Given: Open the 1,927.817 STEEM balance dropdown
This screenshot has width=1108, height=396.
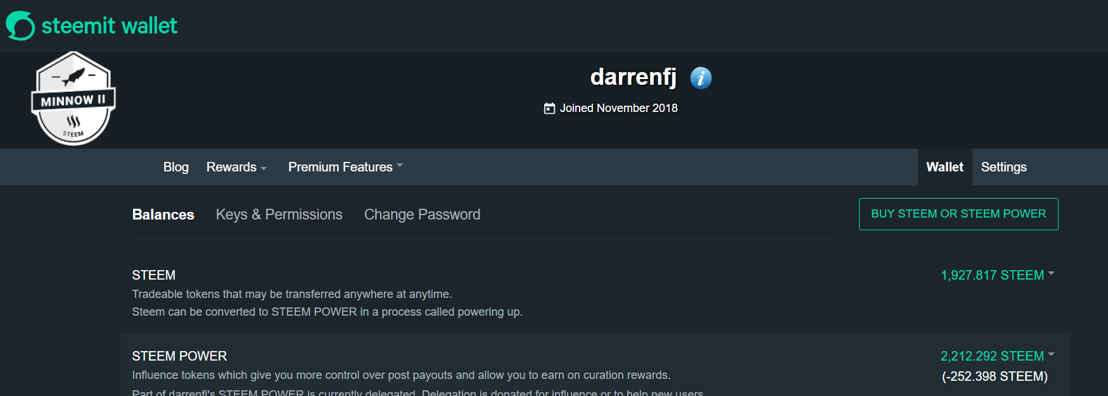Looking at the screenshot, I should 998,275.
